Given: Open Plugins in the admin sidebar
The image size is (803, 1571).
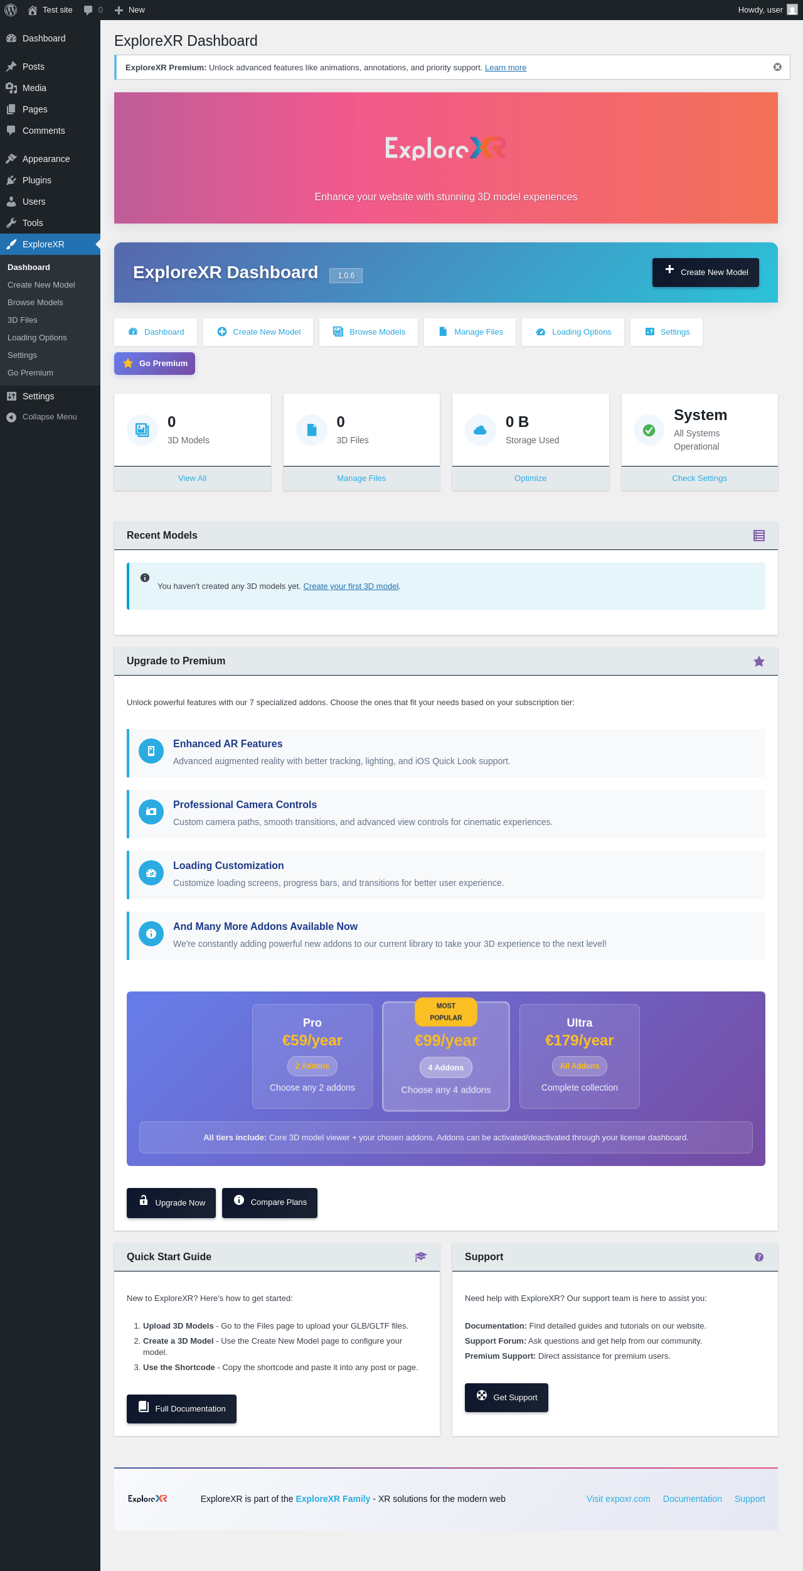Looking at the screenshot, I should tap(50, 180).
